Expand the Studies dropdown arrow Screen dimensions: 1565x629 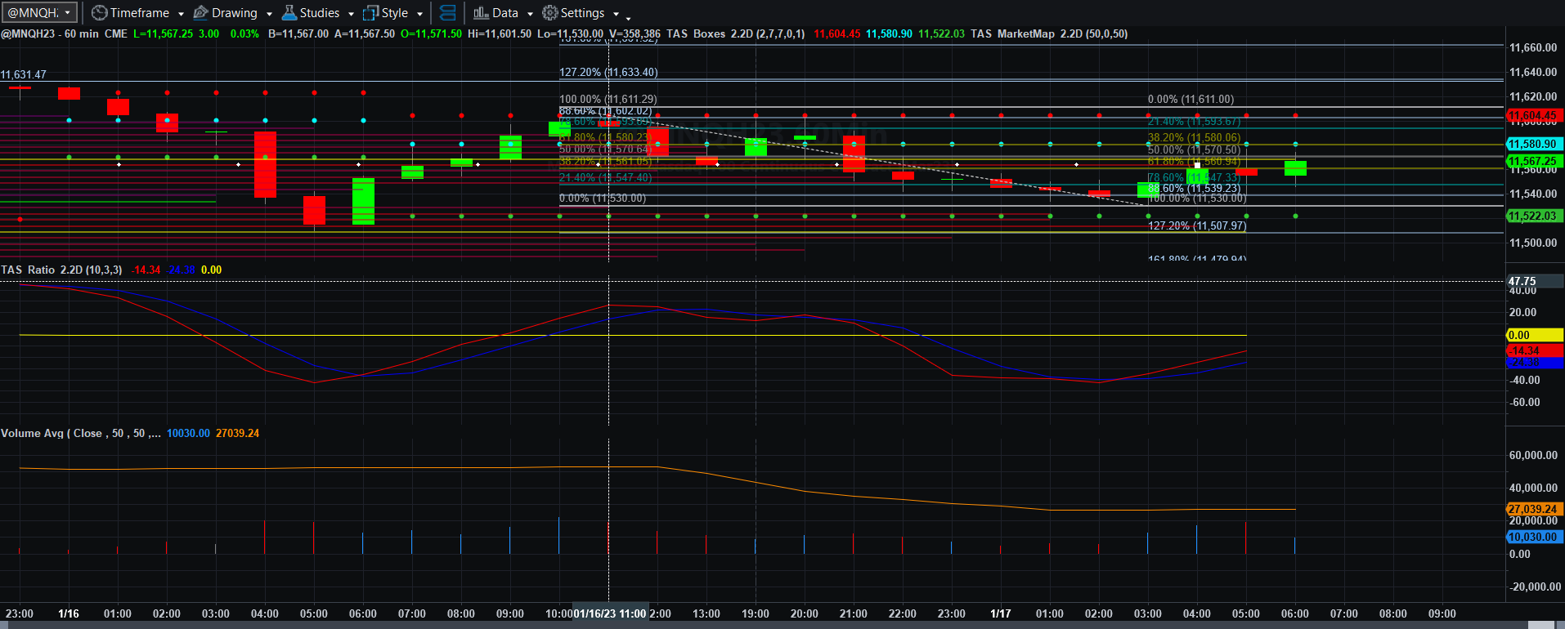[x=351, y=14]
